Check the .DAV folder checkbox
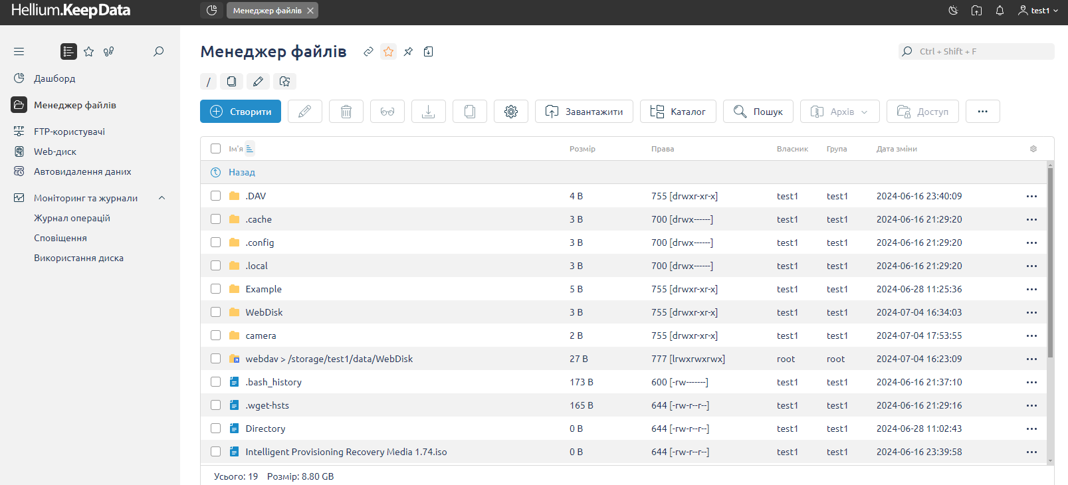The height and width of the screenshot is (485, 1068). click(215, 195)
